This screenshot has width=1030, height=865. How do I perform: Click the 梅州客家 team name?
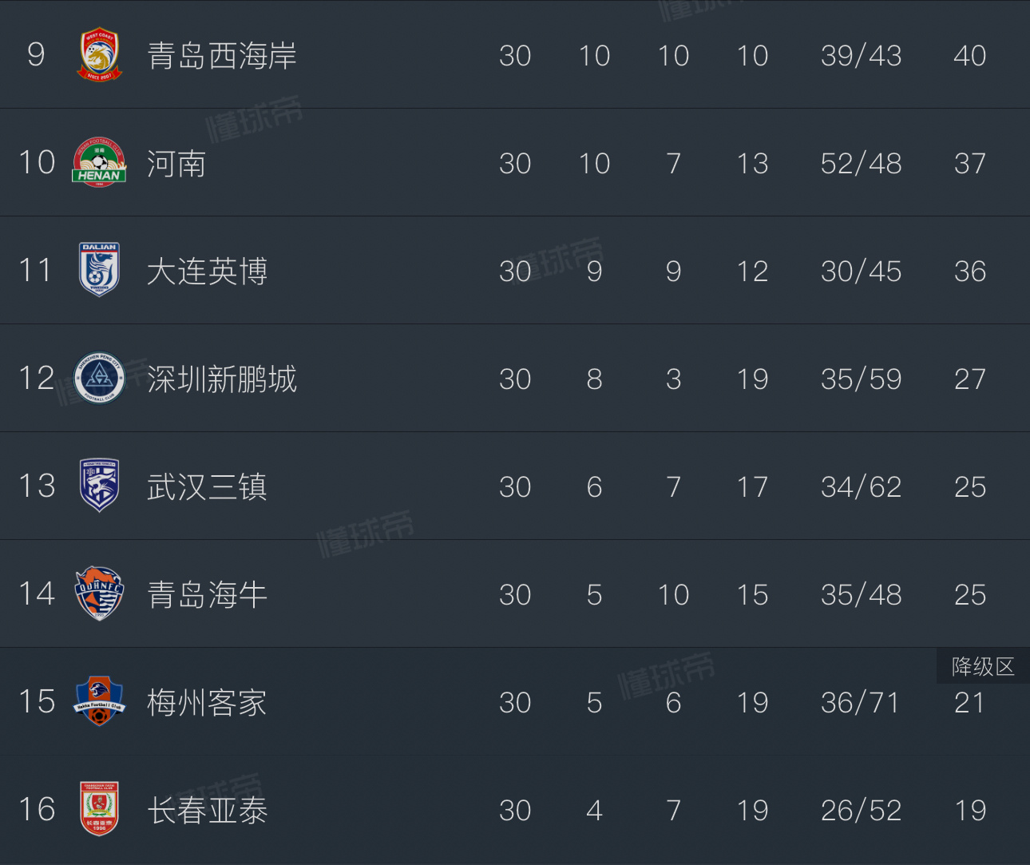(207, 703)
